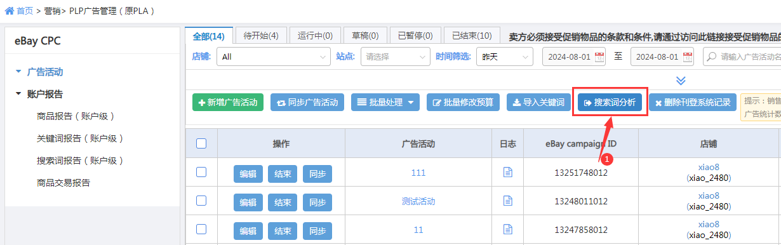Open log icon for 测试活动 campaign

pyautogui.click(x=508, y=201)
